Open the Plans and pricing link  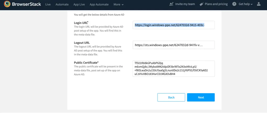216,4
